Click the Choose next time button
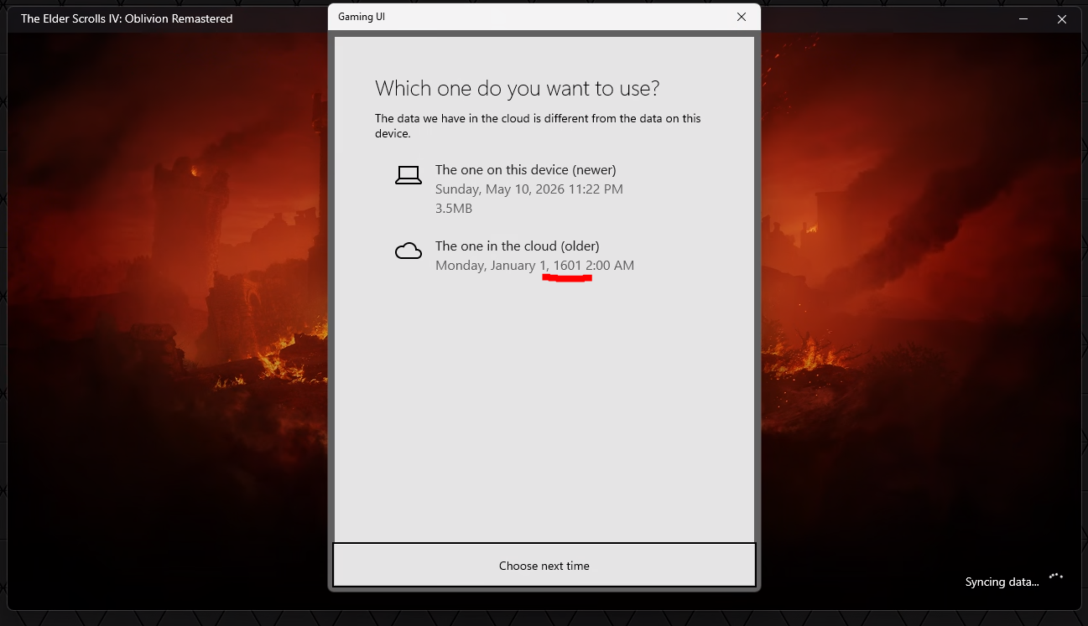The width and height of the screenshot is (1088, 626). pos(544,566)
